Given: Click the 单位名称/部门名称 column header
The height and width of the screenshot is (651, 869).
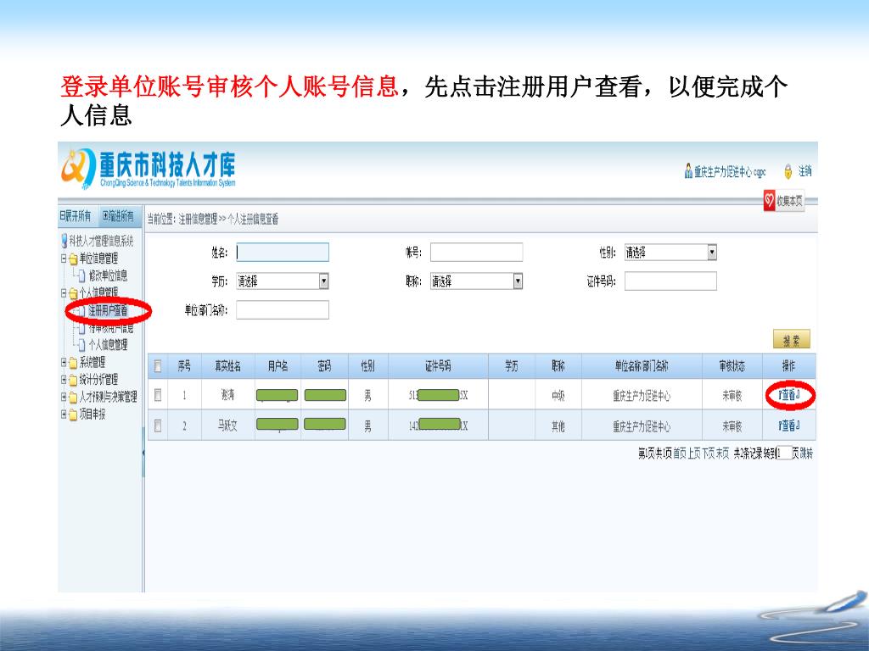Looking at the screenshot, I should tap(642, 366).
